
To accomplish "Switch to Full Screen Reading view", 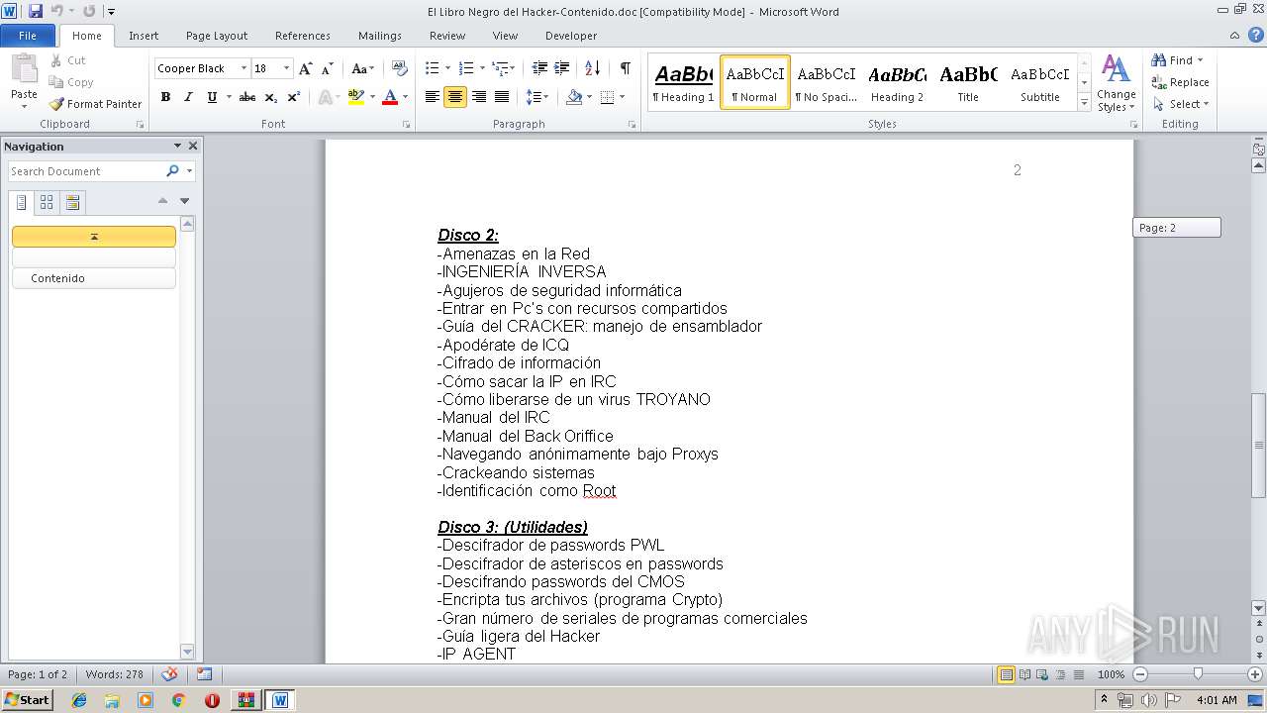I will pyautogui.click(x=1024, y=674).
